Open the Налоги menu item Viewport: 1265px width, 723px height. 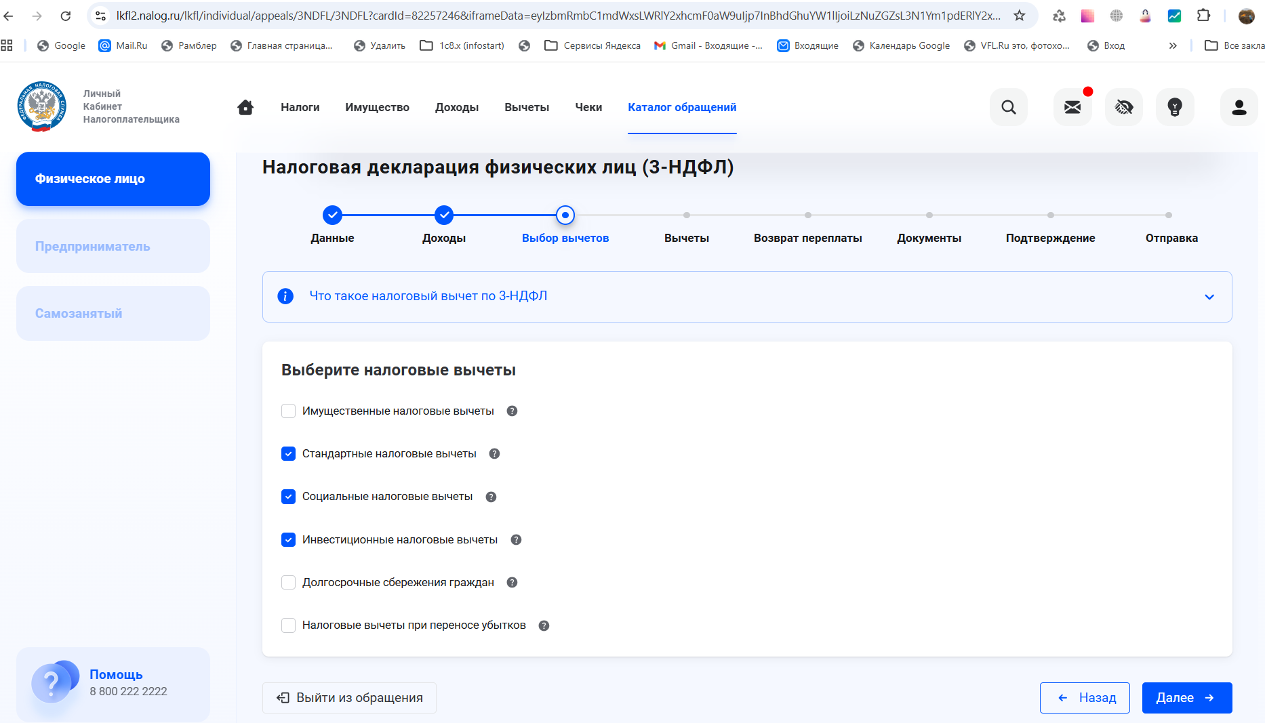[x=300, y=107]
